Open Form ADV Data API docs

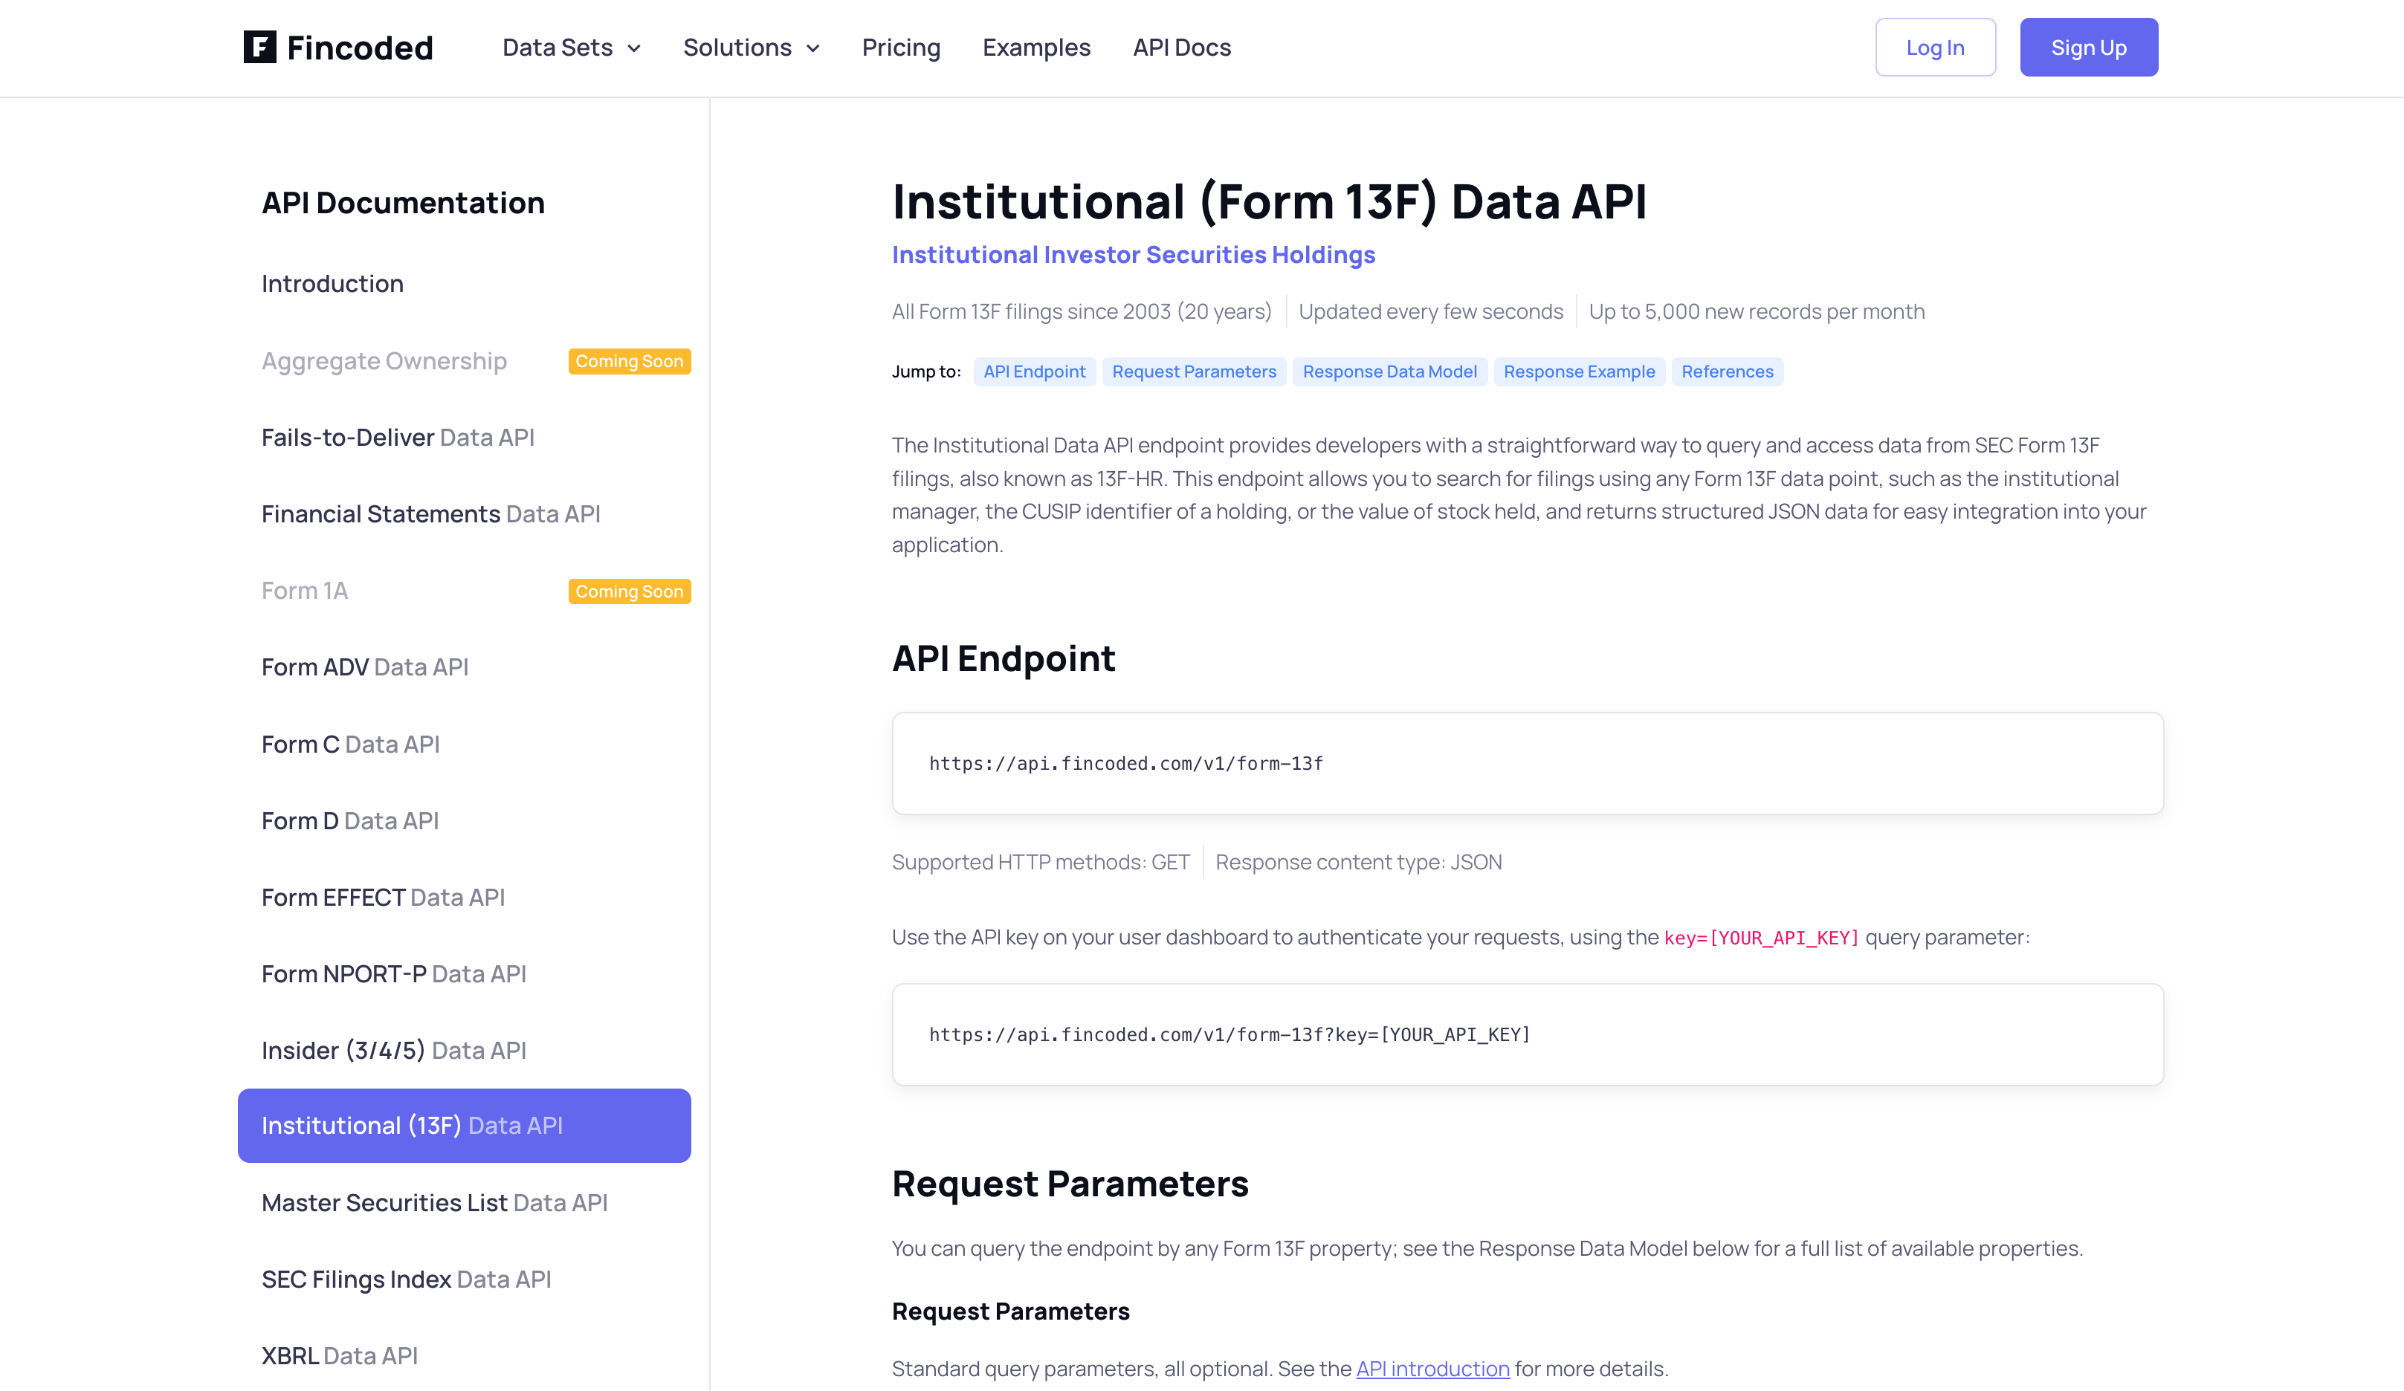pyautogui.click(x=366, y=667)
